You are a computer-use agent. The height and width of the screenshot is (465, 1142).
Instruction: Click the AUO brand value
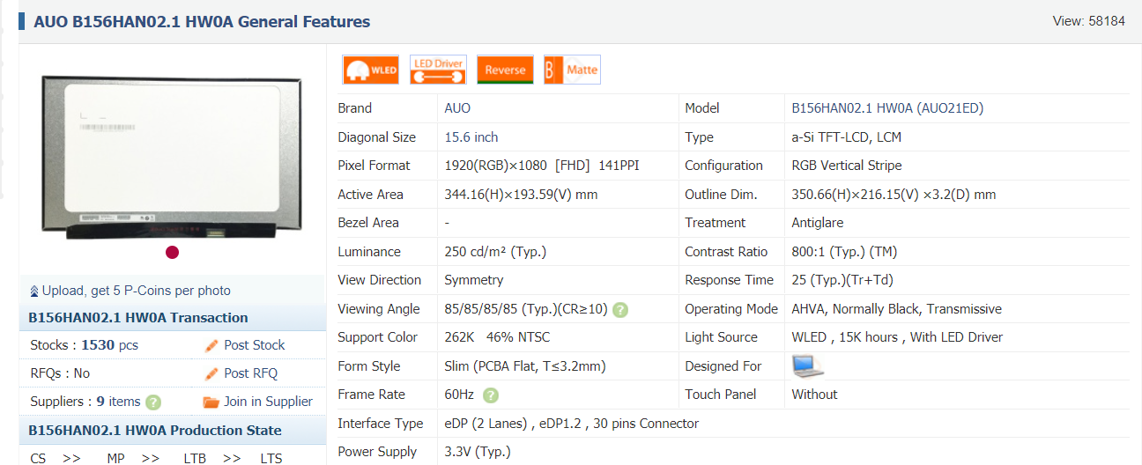(457, 108)
